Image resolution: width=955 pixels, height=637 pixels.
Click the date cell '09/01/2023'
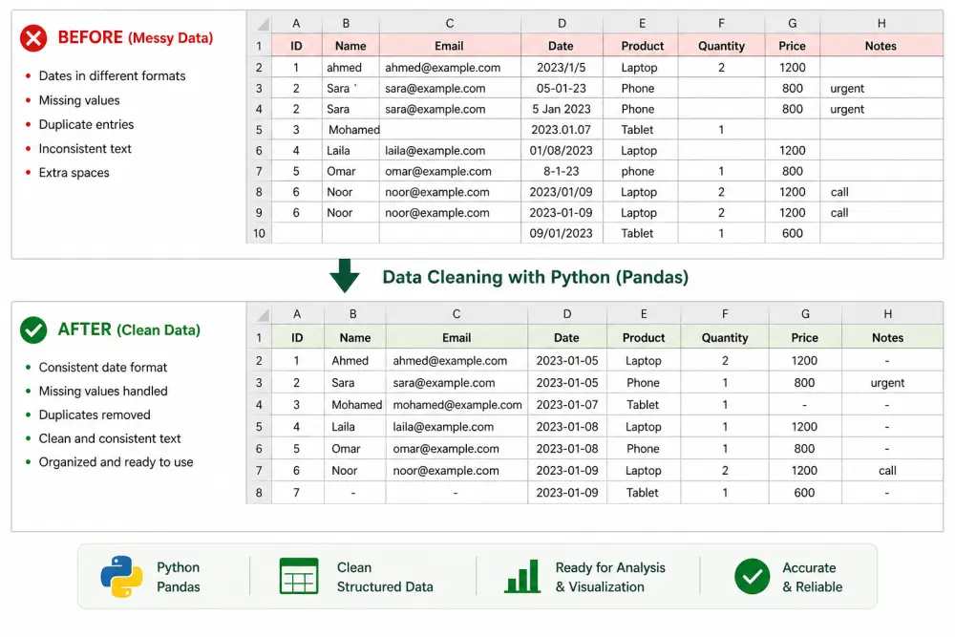tap(561, 233)
